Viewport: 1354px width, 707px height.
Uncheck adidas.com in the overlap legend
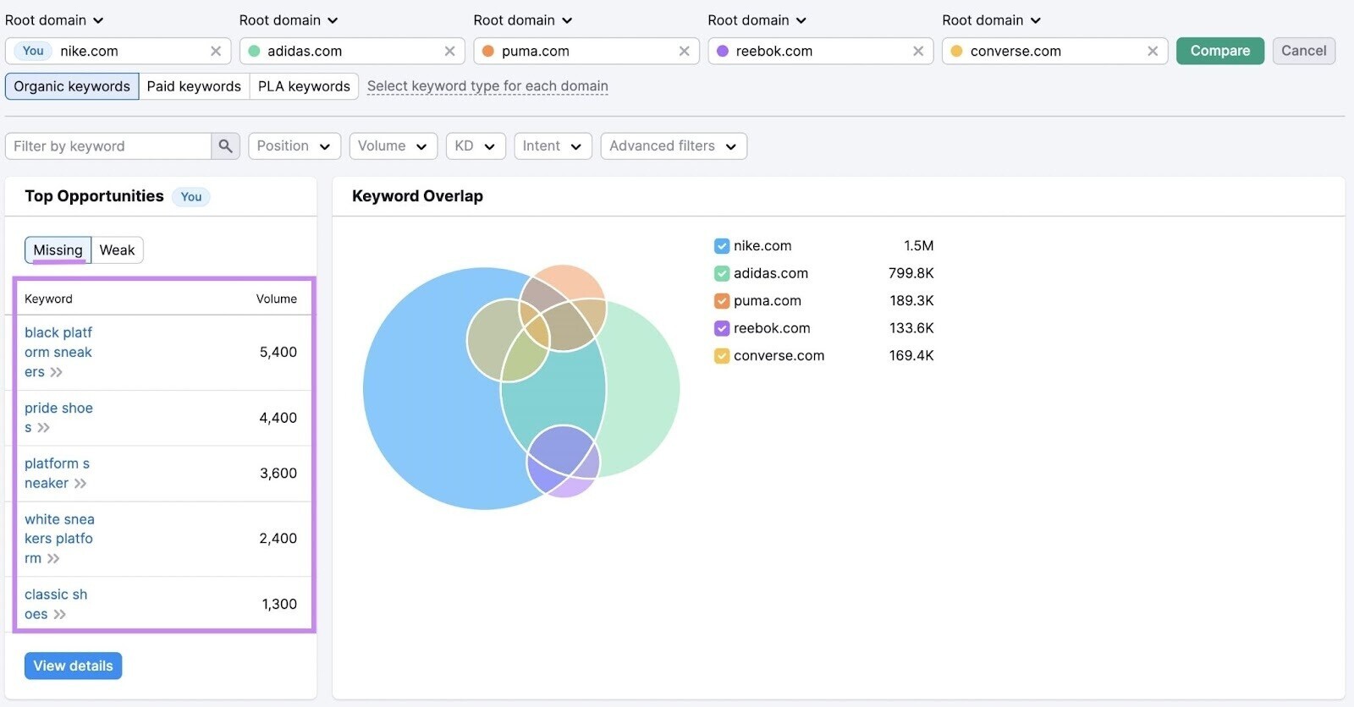722,274
